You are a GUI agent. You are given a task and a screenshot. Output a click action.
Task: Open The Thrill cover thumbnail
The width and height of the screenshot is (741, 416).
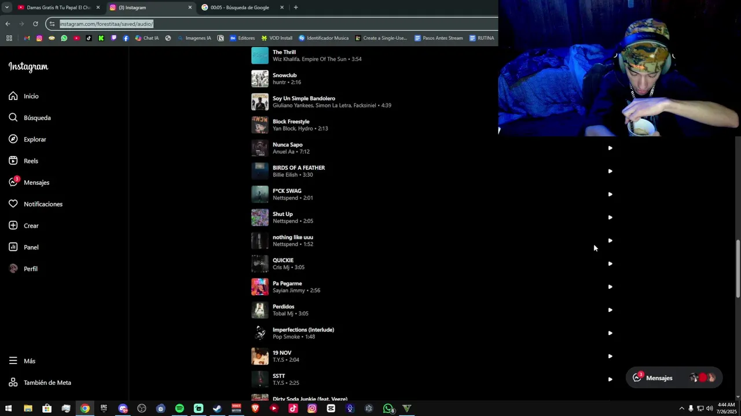(x=260, y=55)
